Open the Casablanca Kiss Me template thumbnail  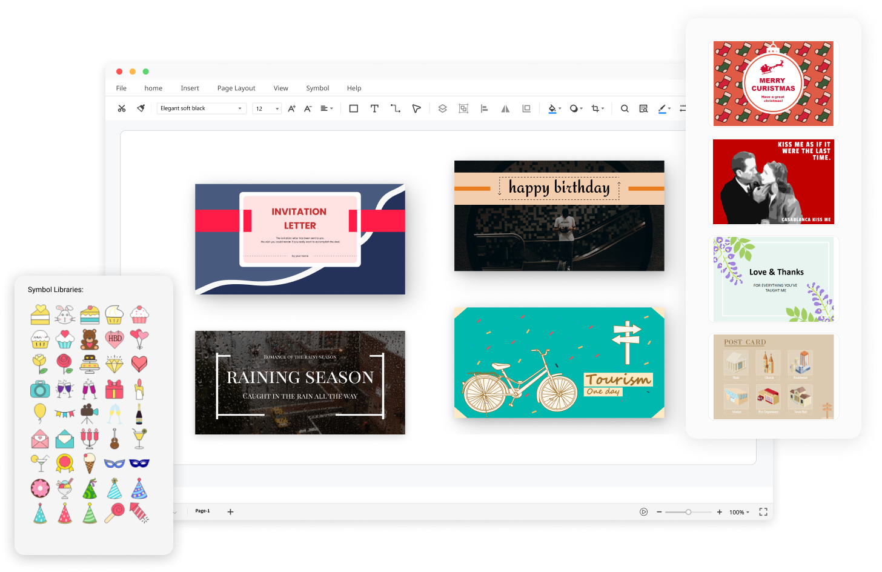(774, 182)
